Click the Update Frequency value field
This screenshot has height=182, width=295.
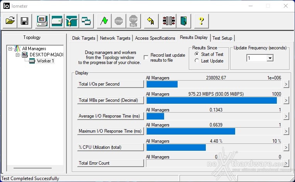tap(257, 58)
